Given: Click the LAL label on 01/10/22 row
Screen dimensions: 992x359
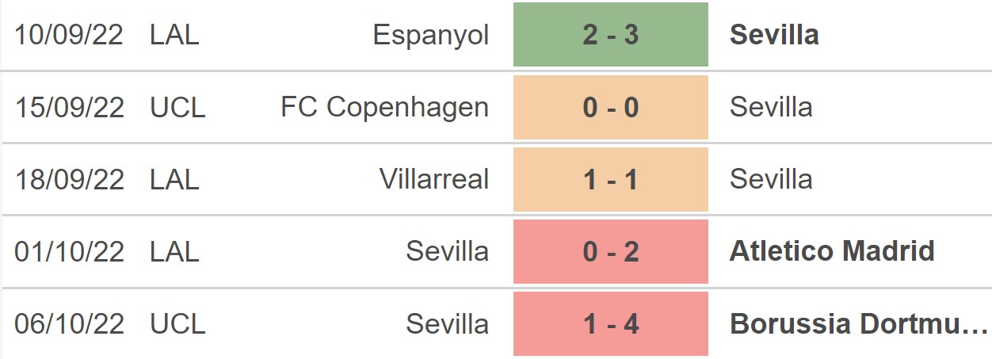Looking at the screenshot, I should click(x=174, y=251).
